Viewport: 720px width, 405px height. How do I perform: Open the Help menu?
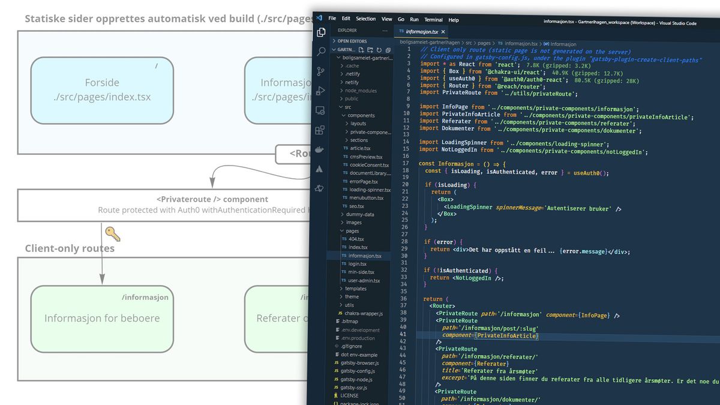pos(454,20)
